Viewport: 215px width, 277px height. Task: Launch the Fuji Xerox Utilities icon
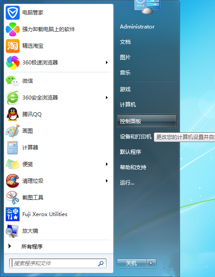[13, 214]
